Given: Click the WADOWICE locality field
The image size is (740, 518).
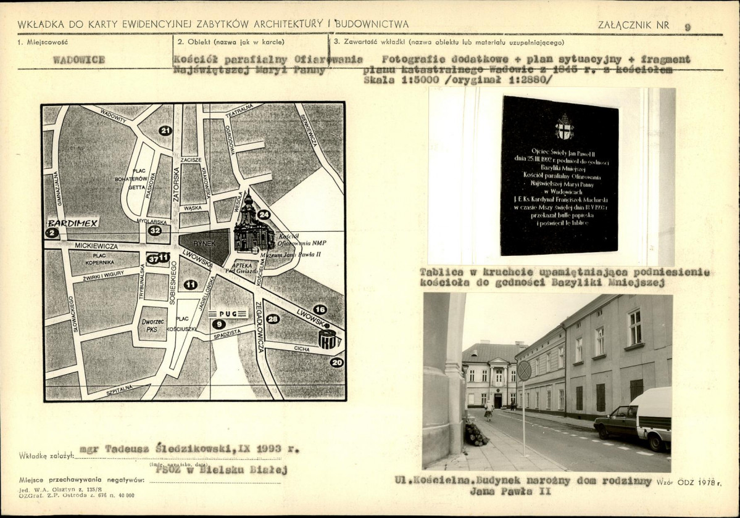Looking at the screenshot, I should 79,60.
